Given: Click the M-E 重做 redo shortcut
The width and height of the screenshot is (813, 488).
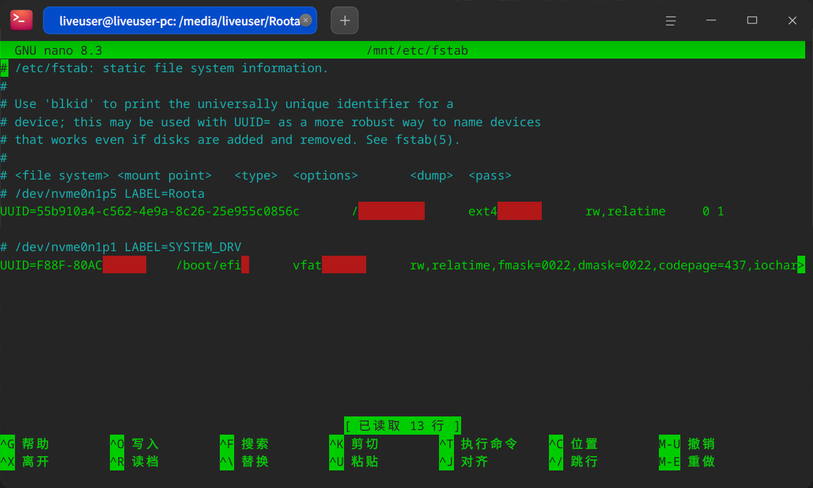Looking at the screenshot, I should [x=687, y=461].
